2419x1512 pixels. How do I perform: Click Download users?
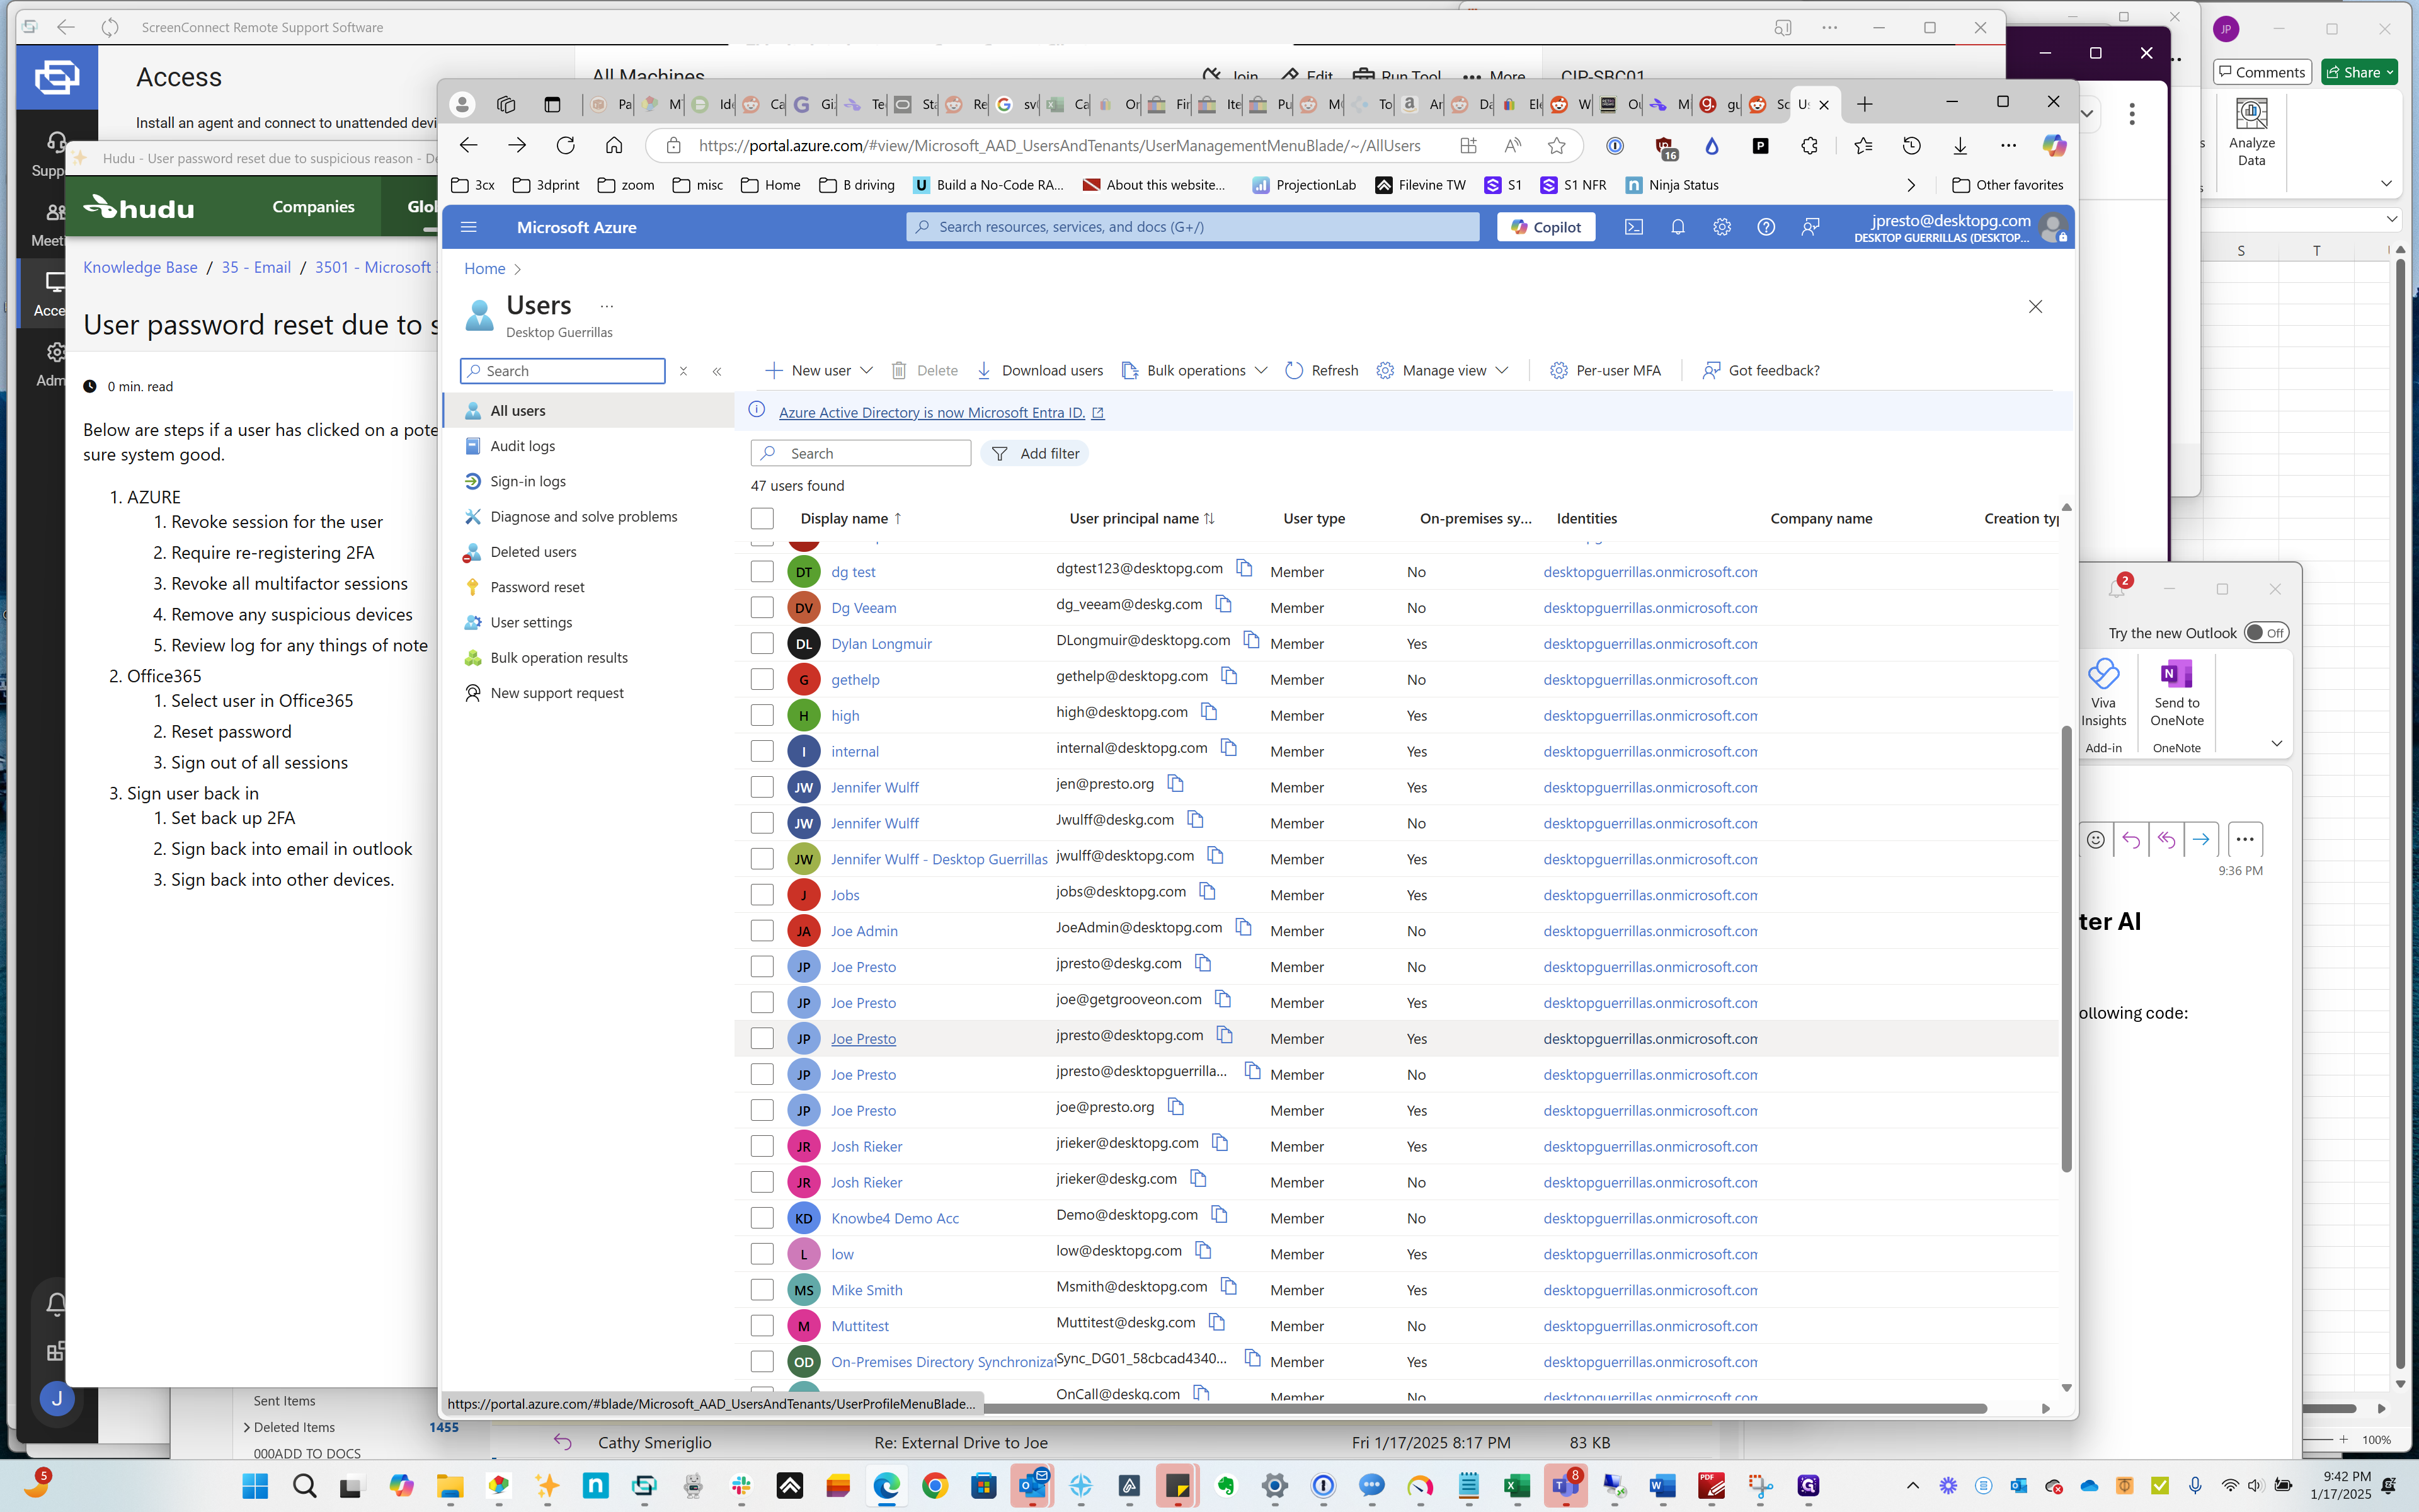point(1039,370)
